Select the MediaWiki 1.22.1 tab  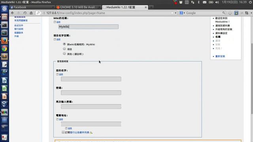pyautogui.click(x=125, y=7)
